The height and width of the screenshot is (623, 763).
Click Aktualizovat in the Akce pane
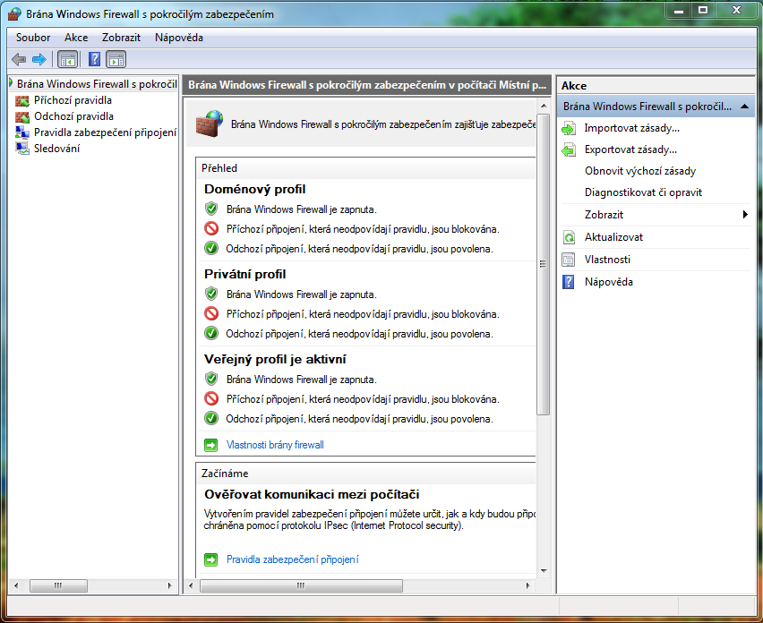point(613,237)
